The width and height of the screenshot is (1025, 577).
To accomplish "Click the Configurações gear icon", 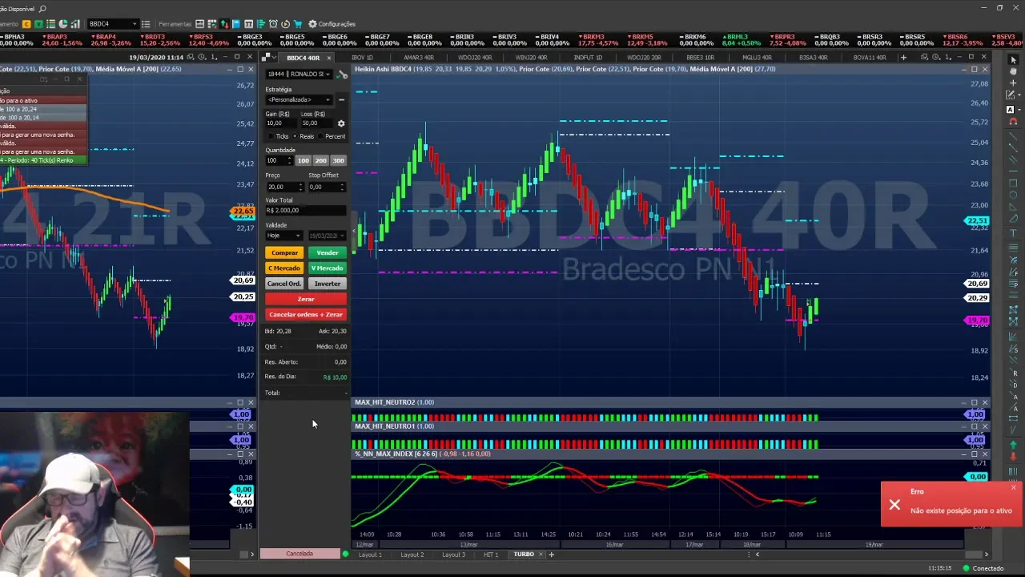I will [x=312, y=24].
